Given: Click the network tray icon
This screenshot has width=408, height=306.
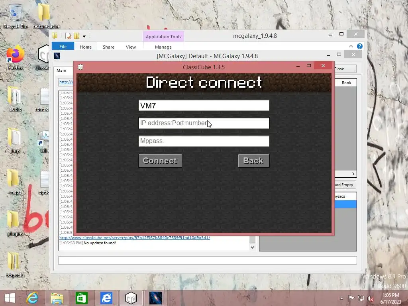Looking at the screenshot, I should tap(361, 298).
